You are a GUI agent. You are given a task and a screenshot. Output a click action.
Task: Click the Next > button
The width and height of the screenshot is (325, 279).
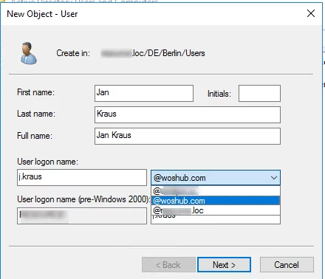pyautogui.click(x=224, y=265)
